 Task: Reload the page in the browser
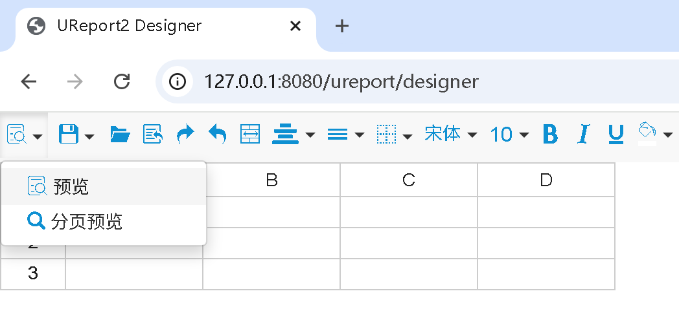click(122, 81)
